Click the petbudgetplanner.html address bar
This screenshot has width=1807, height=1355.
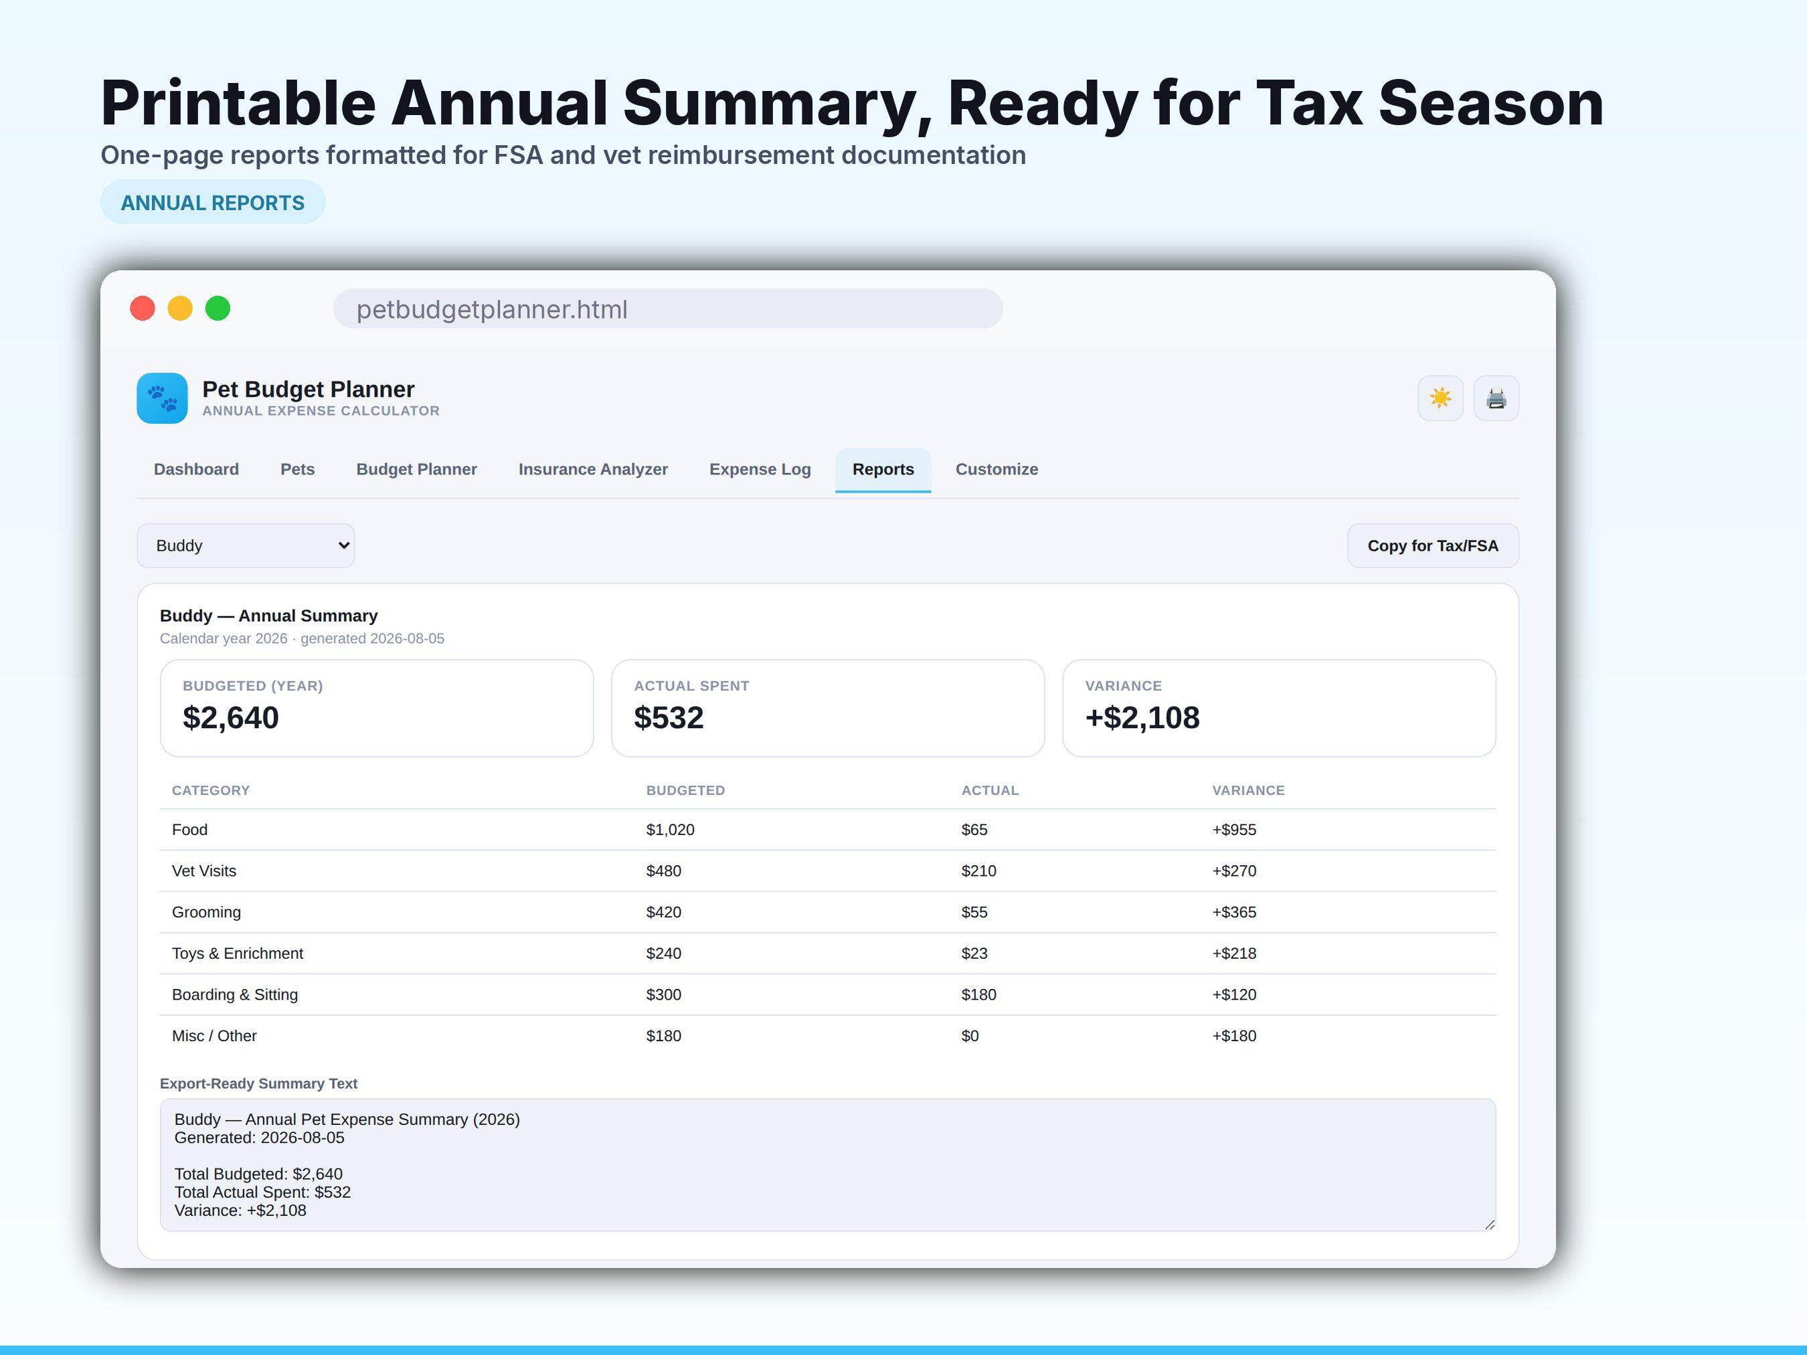point(668,308)
